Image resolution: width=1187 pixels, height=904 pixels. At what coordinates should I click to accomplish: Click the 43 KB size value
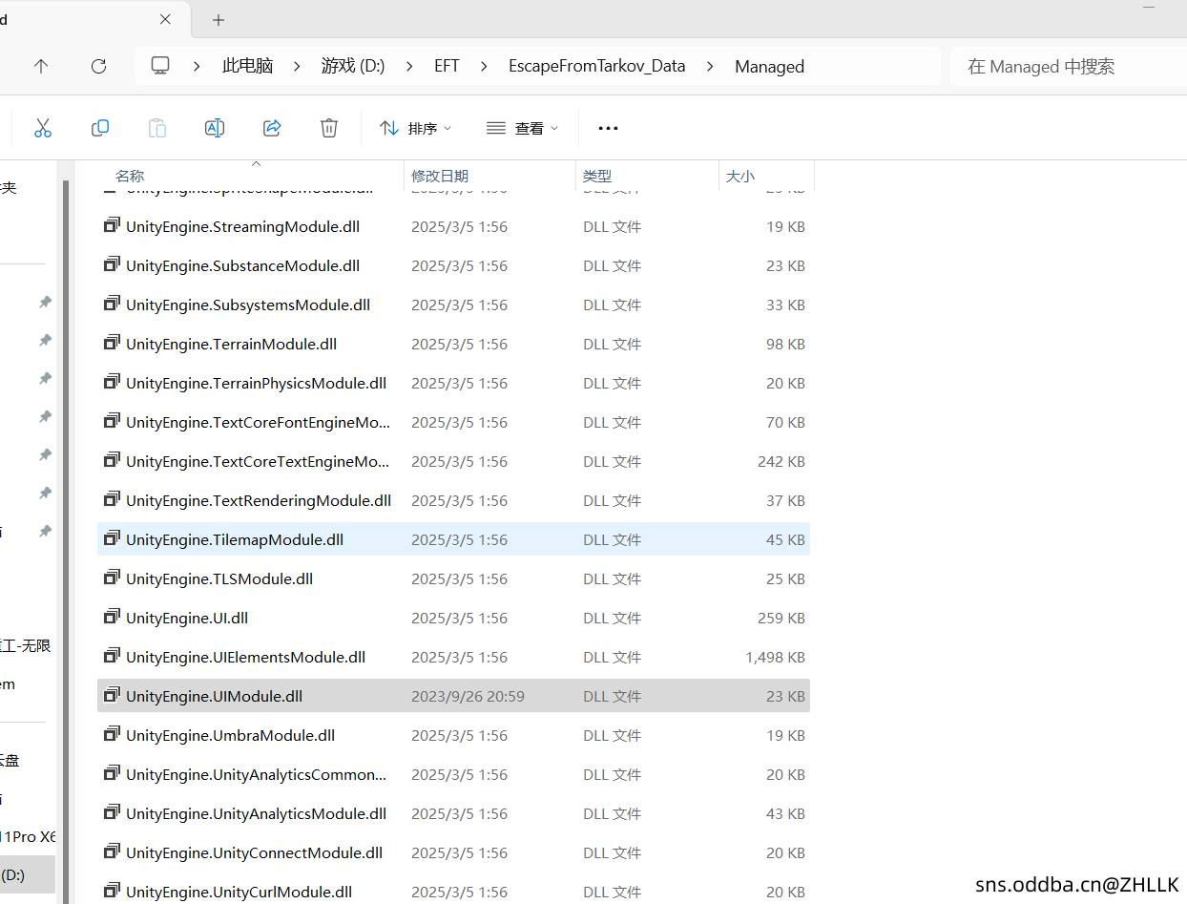click(785, 813)
